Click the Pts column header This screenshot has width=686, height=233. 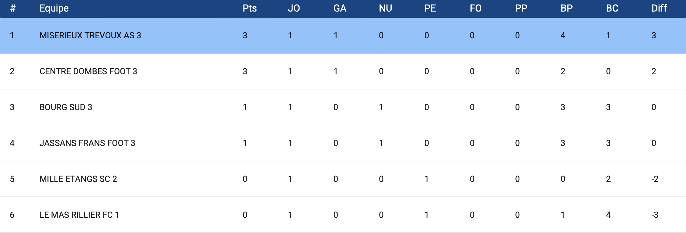point(250,8)
